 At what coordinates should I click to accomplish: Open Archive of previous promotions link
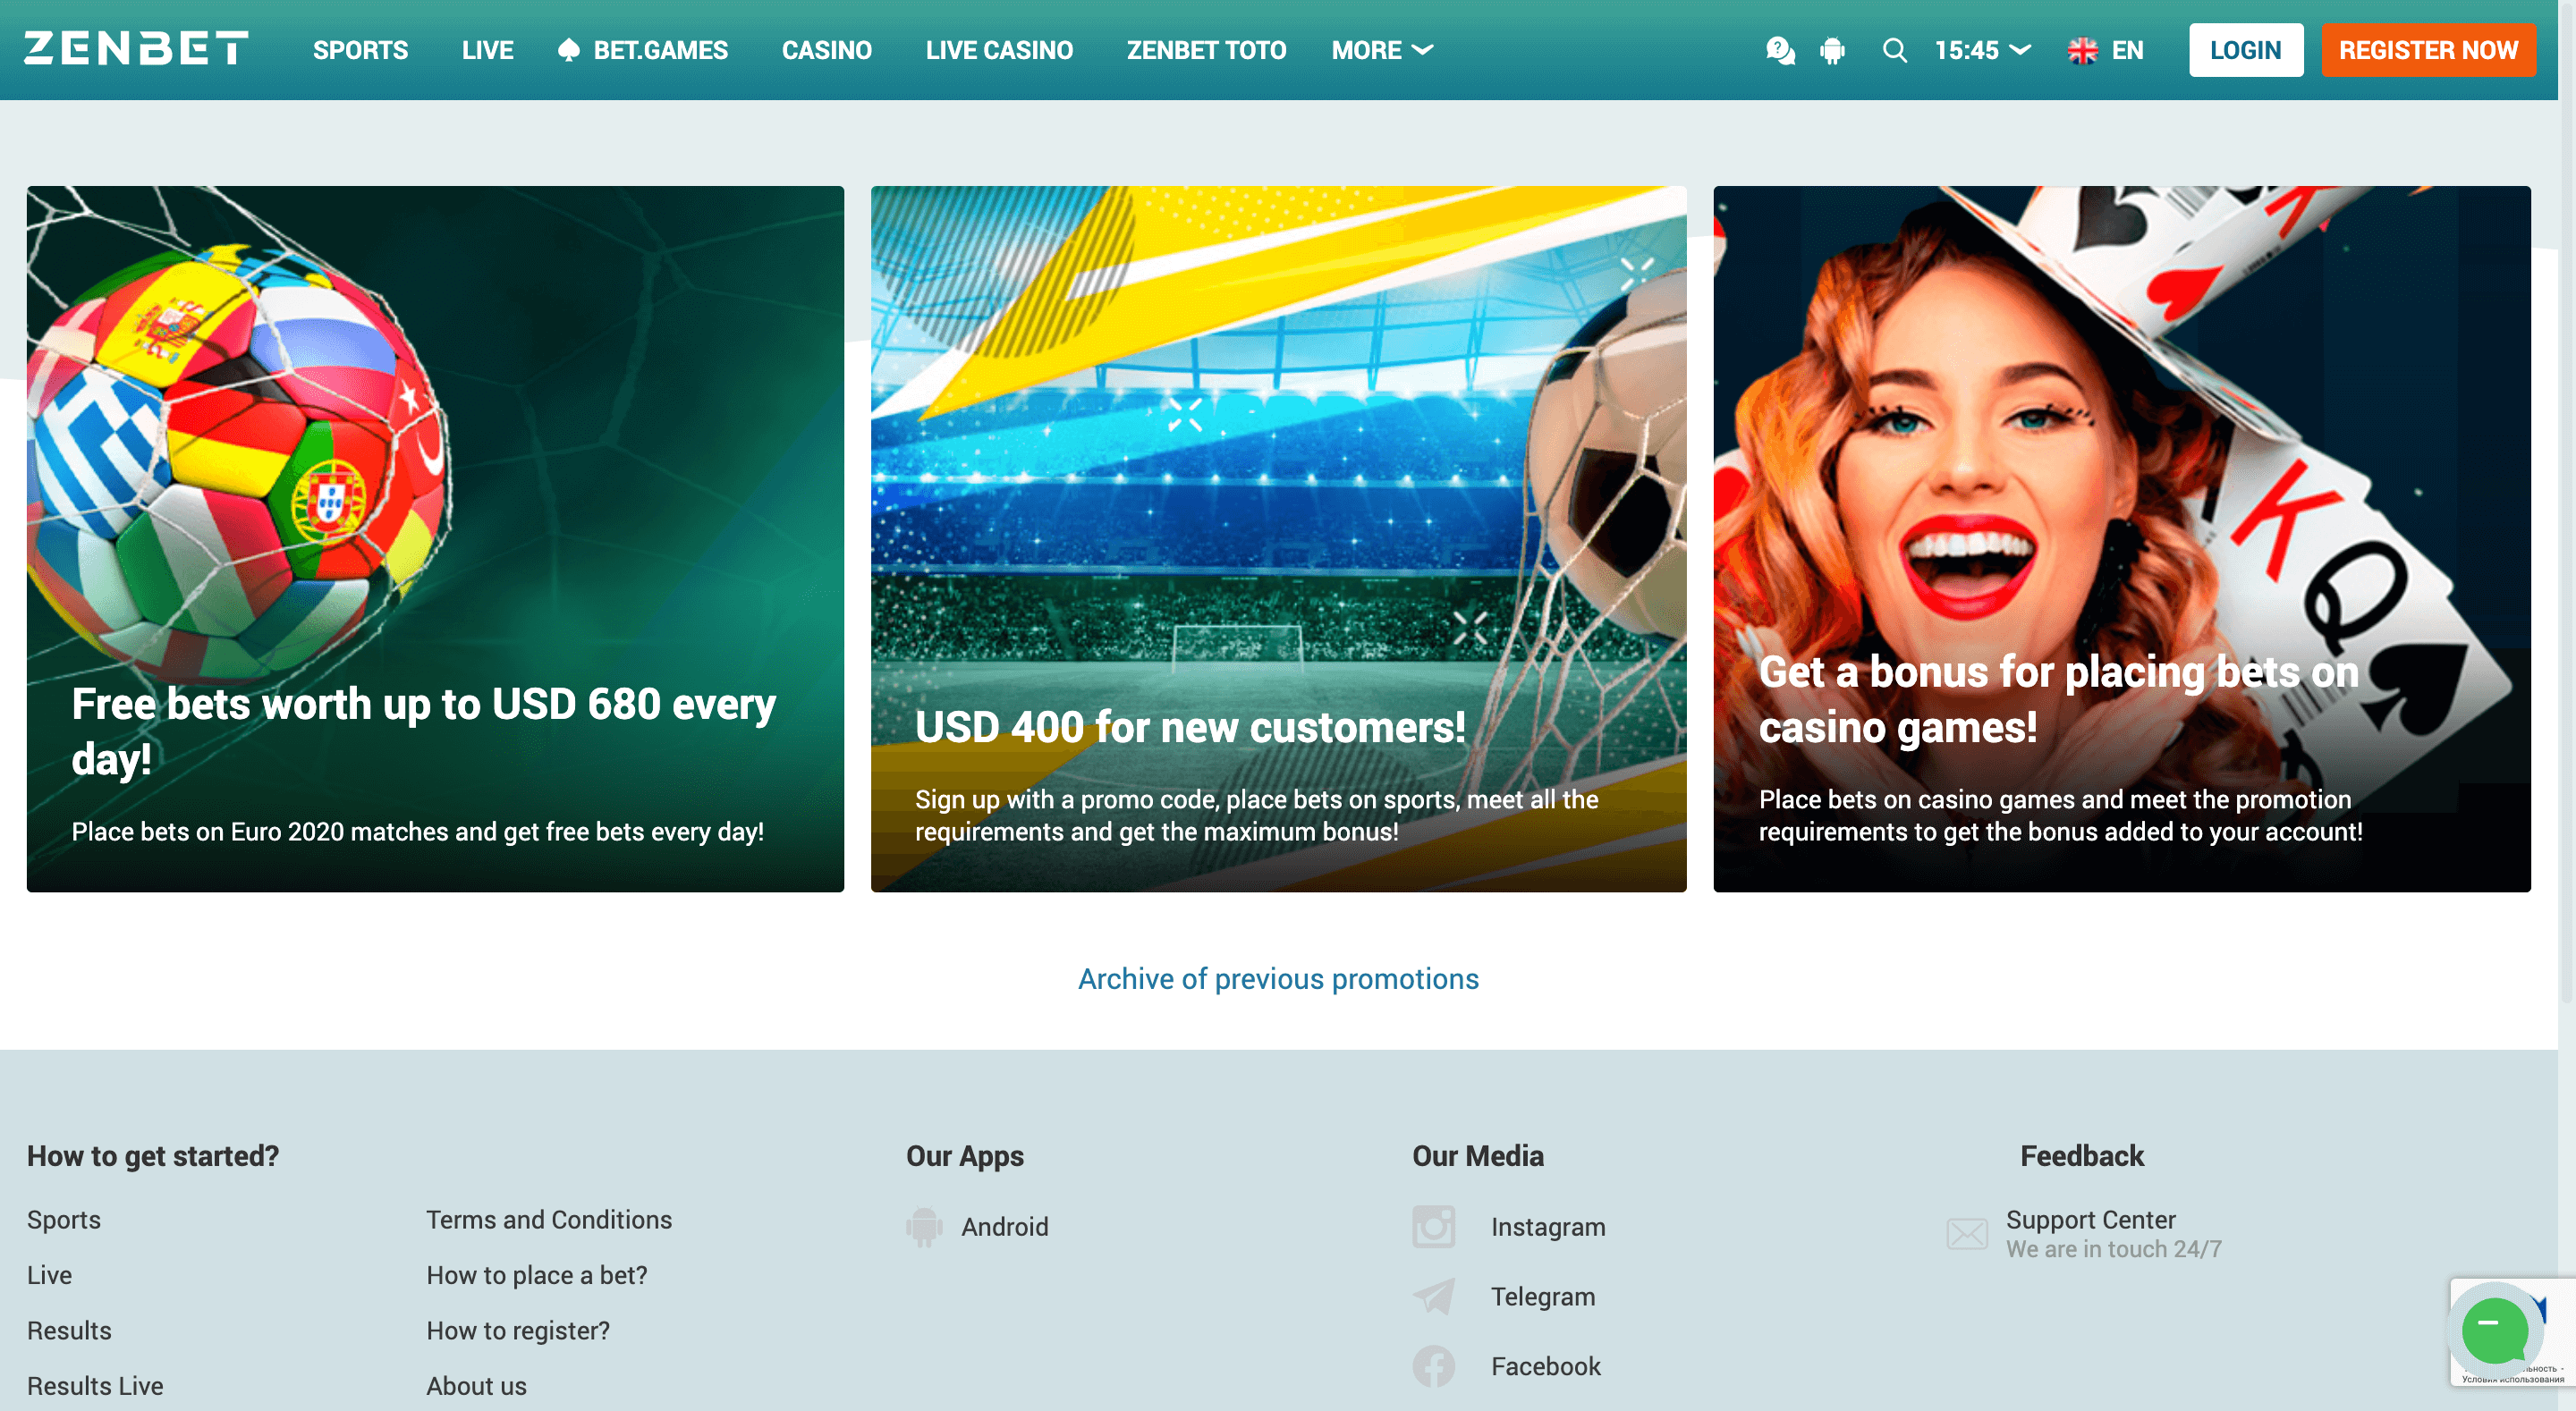1277,978
